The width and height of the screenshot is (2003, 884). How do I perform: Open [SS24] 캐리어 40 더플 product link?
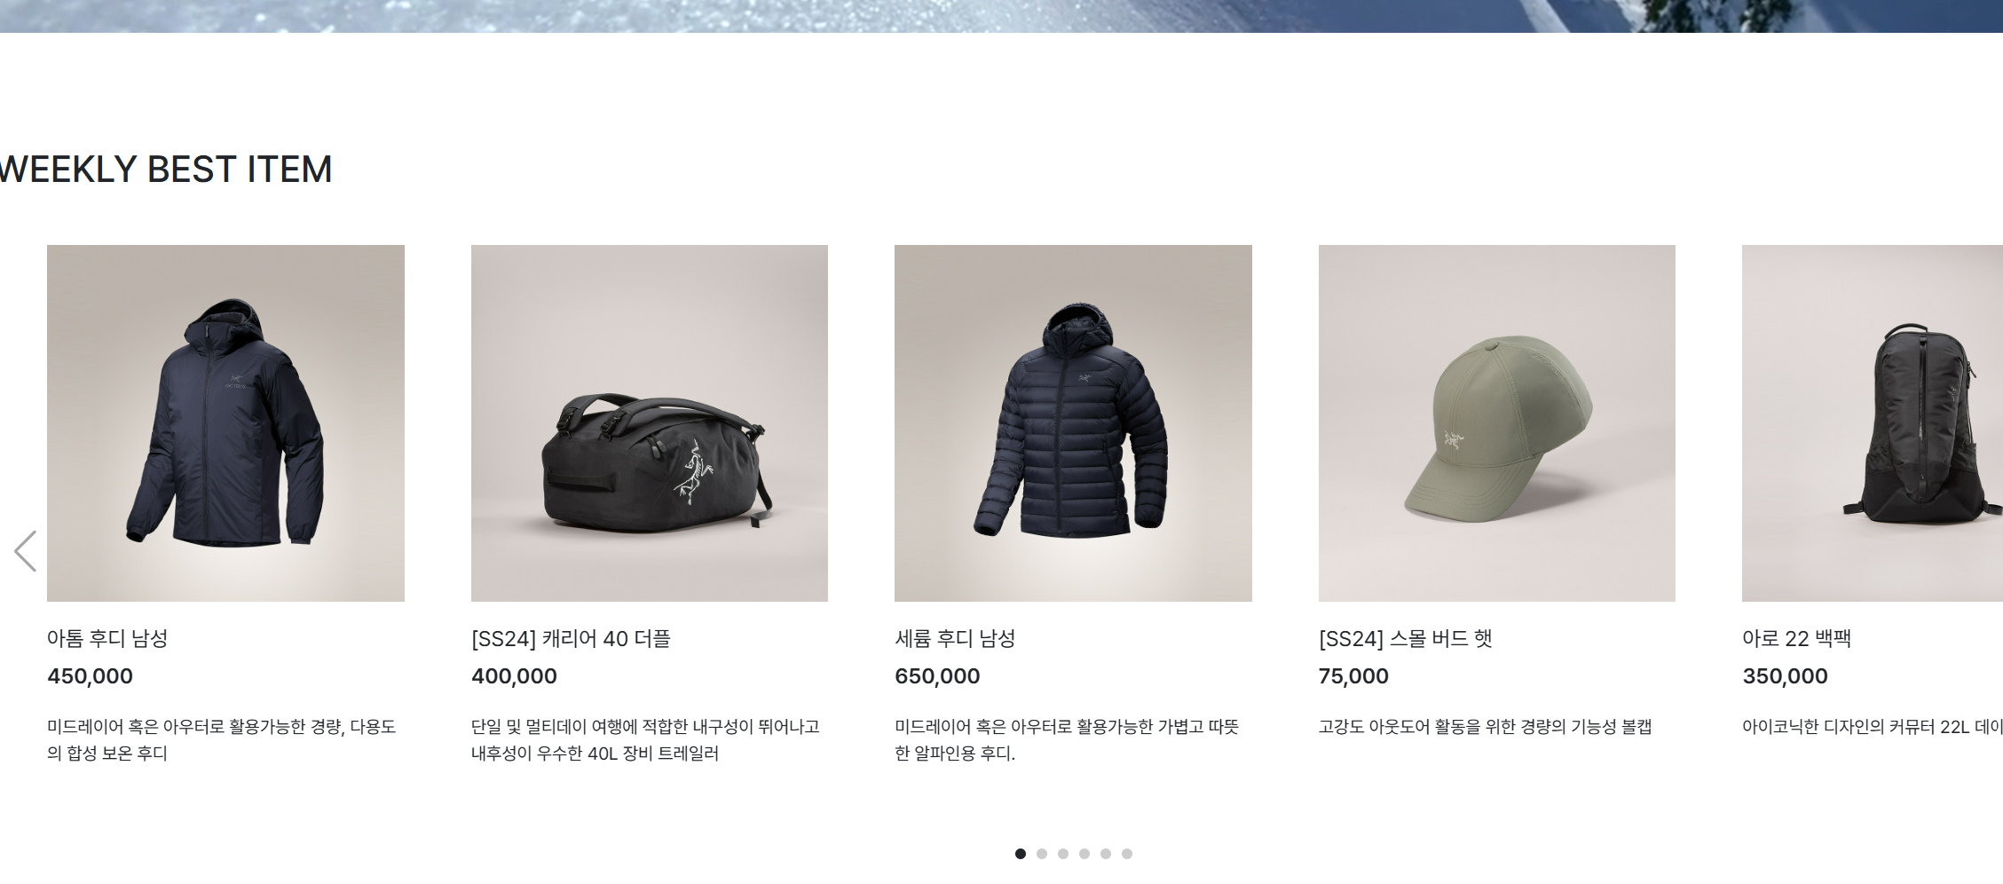pos(571,638)
